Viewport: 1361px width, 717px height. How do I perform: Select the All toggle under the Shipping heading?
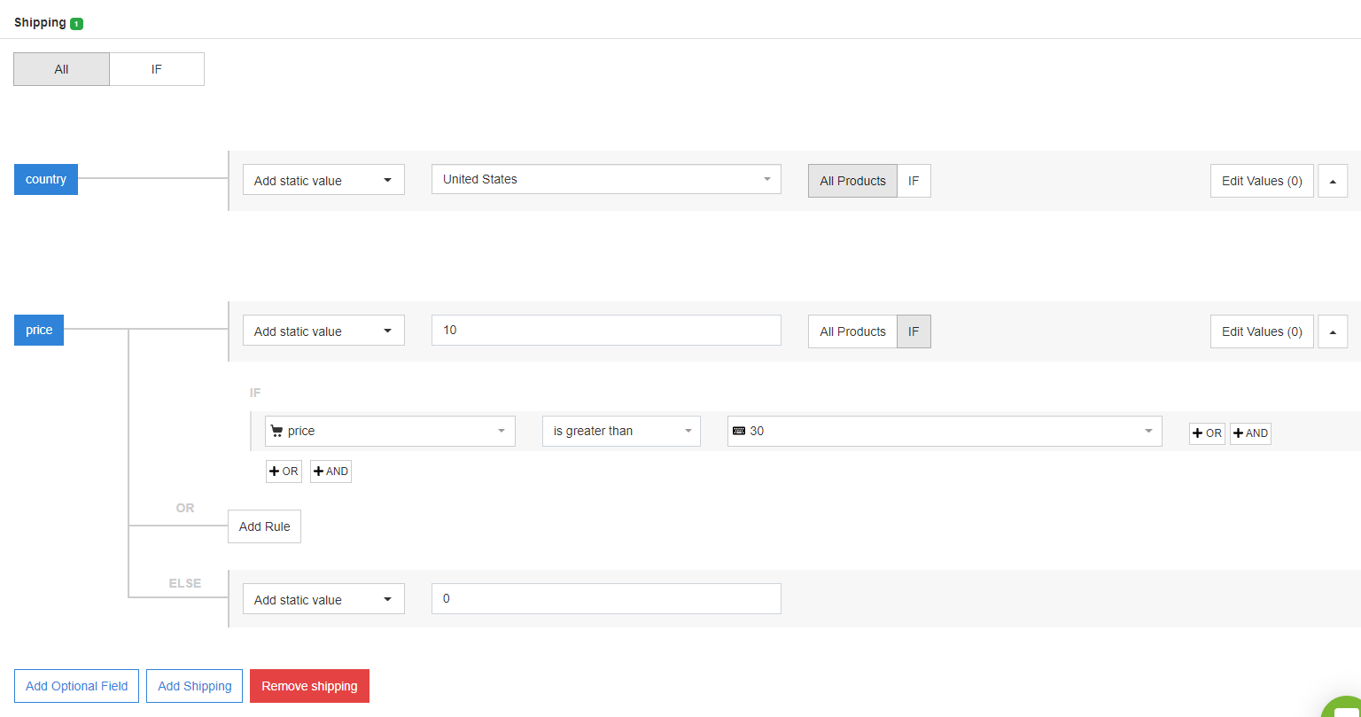click(x=61, y=69)
